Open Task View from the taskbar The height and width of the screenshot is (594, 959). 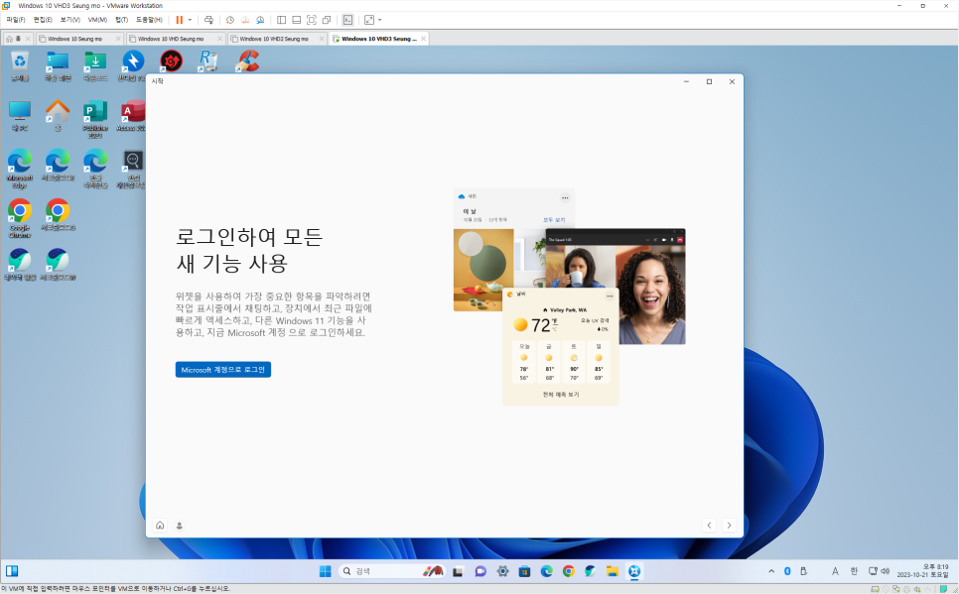pyautogui.click(x=458, y=571)
